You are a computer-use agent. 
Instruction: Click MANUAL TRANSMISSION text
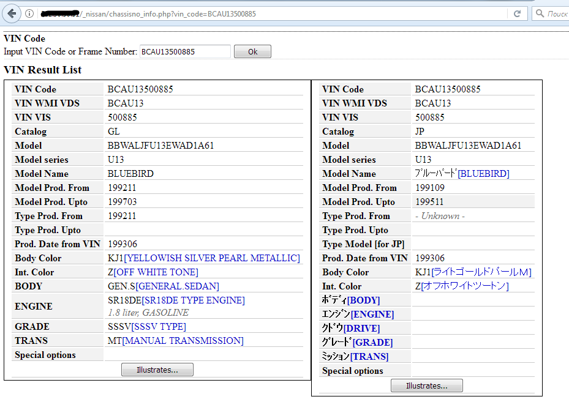[x=183, y=341]
